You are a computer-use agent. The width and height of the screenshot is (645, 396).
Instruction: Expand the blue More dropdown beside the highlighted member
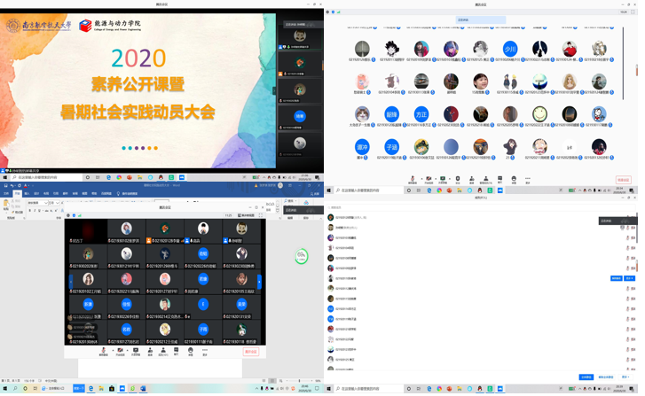coord(629,278)
